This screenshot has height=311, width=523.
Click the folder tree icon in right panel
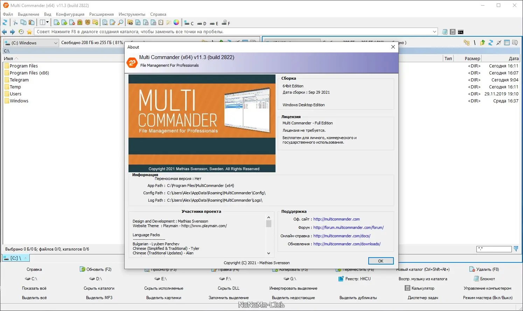467,43
